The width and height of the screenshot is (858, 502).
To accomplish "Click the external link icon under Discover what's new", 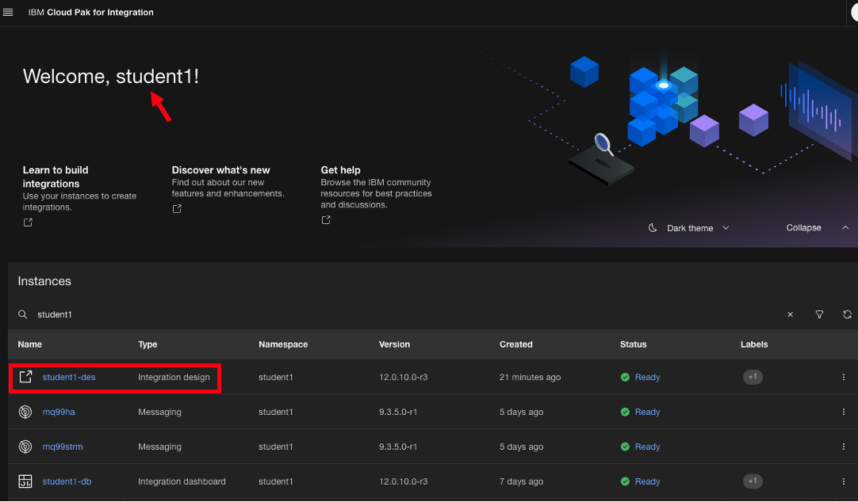I will (x=177, y=209).
